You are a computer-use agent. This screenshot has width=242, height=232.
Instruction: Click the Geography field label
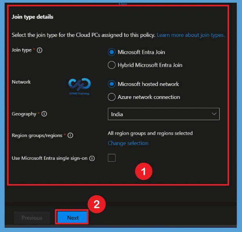(24, 114)
